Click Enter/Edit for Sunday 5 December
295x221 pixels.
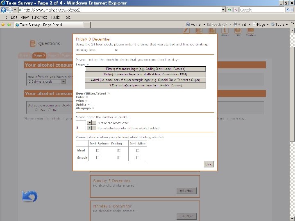[x=186, y=191]
